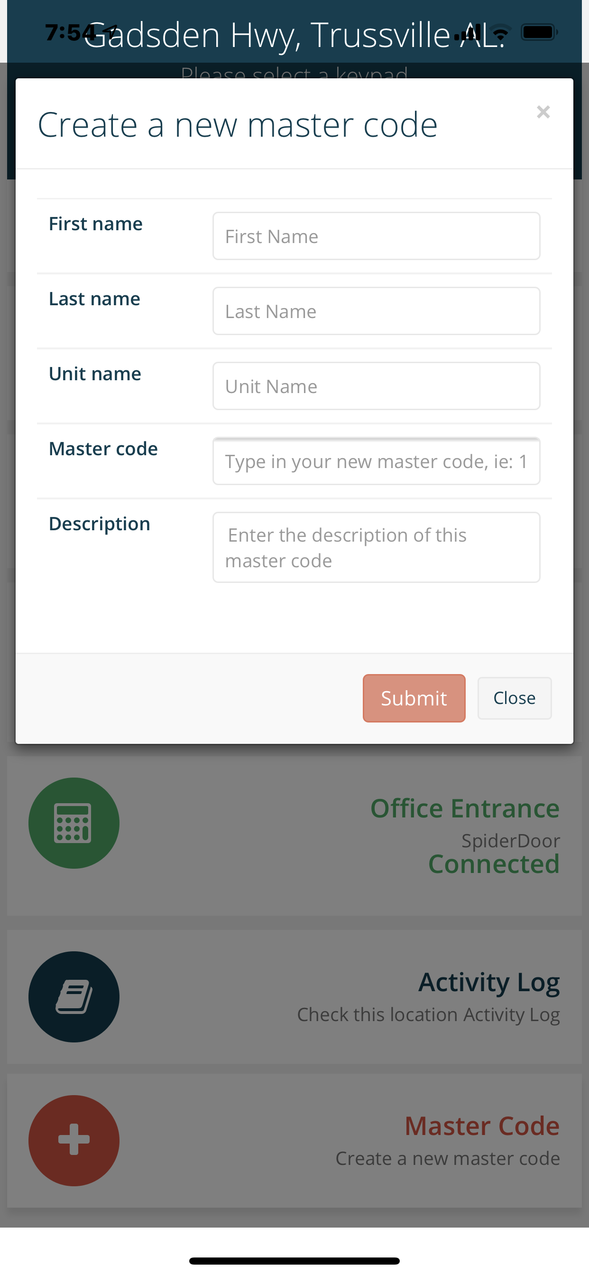Image resolution: width=589 pixels, height=1276 pixels.
Task: Open the Activity Log book icon
Action: [74, 996]
